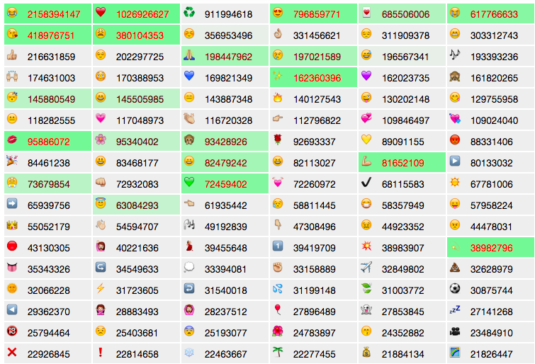Select the red rose emoji beside 92693337

coord(278,140)
